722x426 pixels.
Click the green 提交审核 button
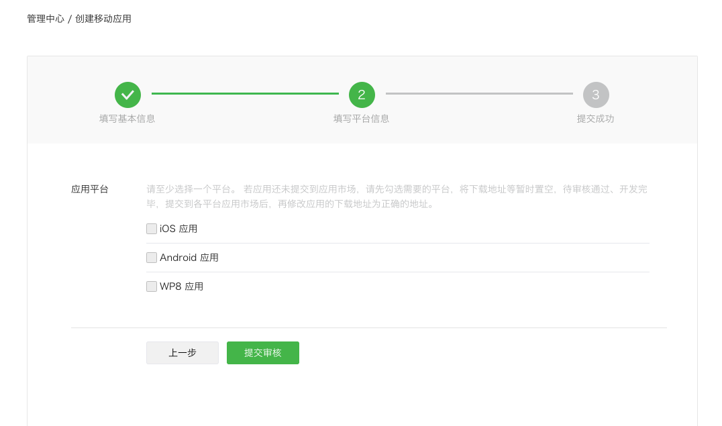pyautogui.click(x=262, y=353)
